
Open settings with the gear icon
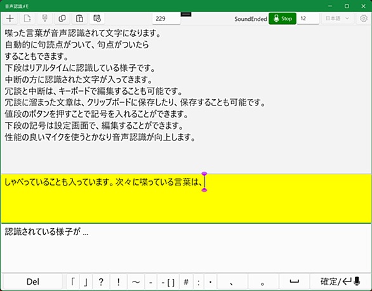click(364, 18)
